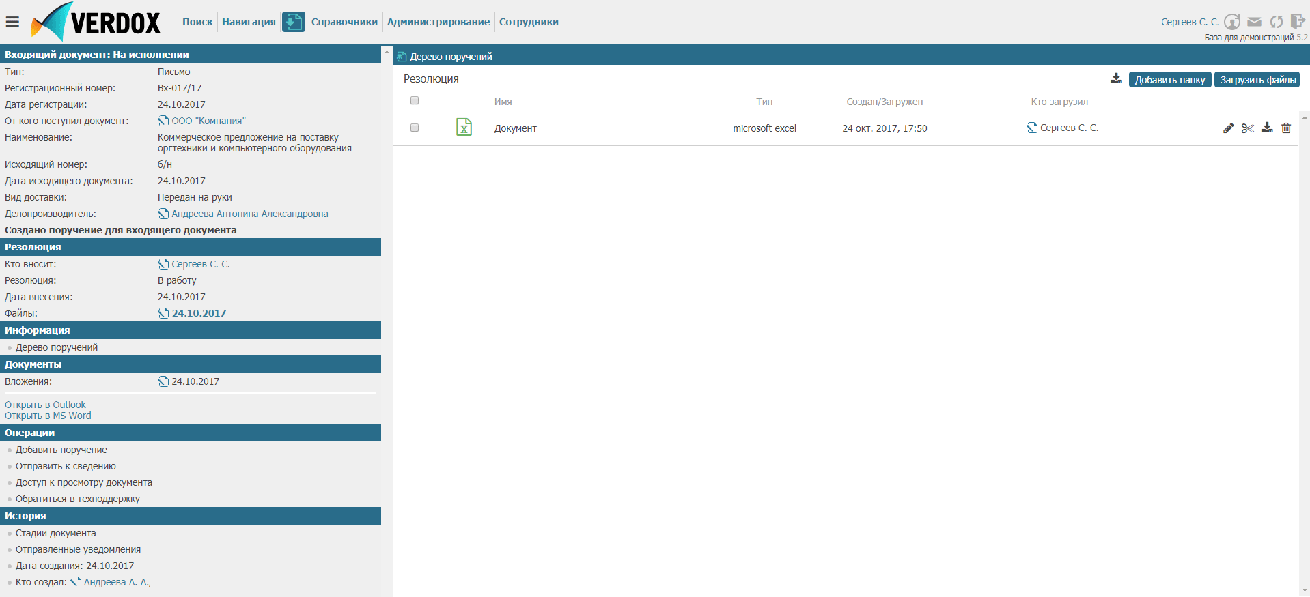Click the Документ file name
Screen dimensions: 1310x597
pyautogui.click(x=516, y=128)
